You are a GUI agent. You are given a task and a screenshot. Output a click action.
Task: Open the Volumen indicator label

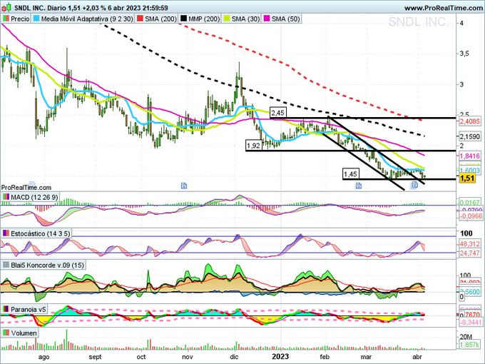click(20, 333)
